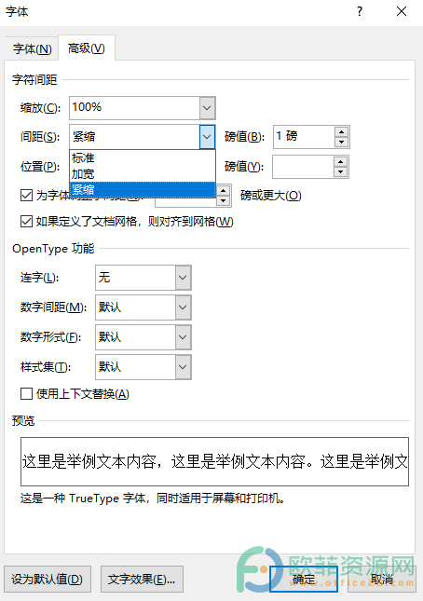Uncheck 如果定义了文档网格，则对齐到网格

tap(26, 221)
